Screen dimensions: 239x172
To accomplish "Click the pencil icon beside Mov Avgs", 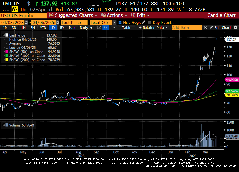I will click(x=144, y=22).
